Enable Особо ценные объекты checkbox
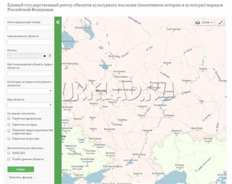 click(x=9, y=159)
